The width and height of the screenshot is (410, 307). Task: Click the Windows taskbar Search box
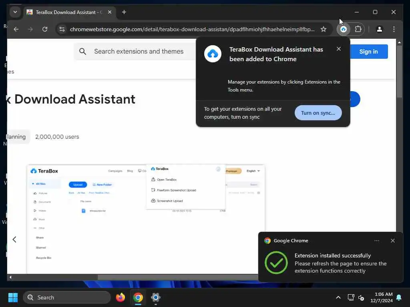pyautogui.click(x=67, y=297)
